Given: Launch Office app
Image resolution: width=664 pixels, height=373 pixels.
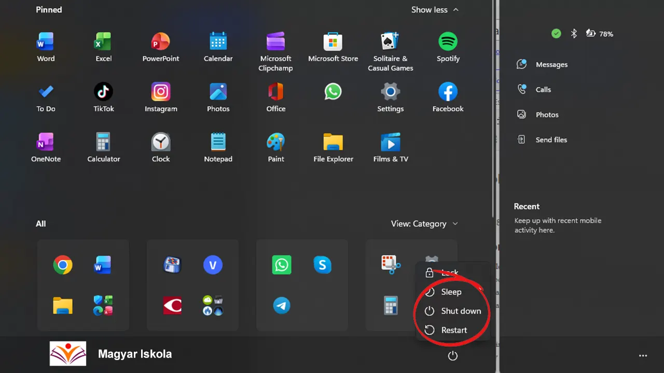Looking at the screenshot, I should (x=275, y=97).
